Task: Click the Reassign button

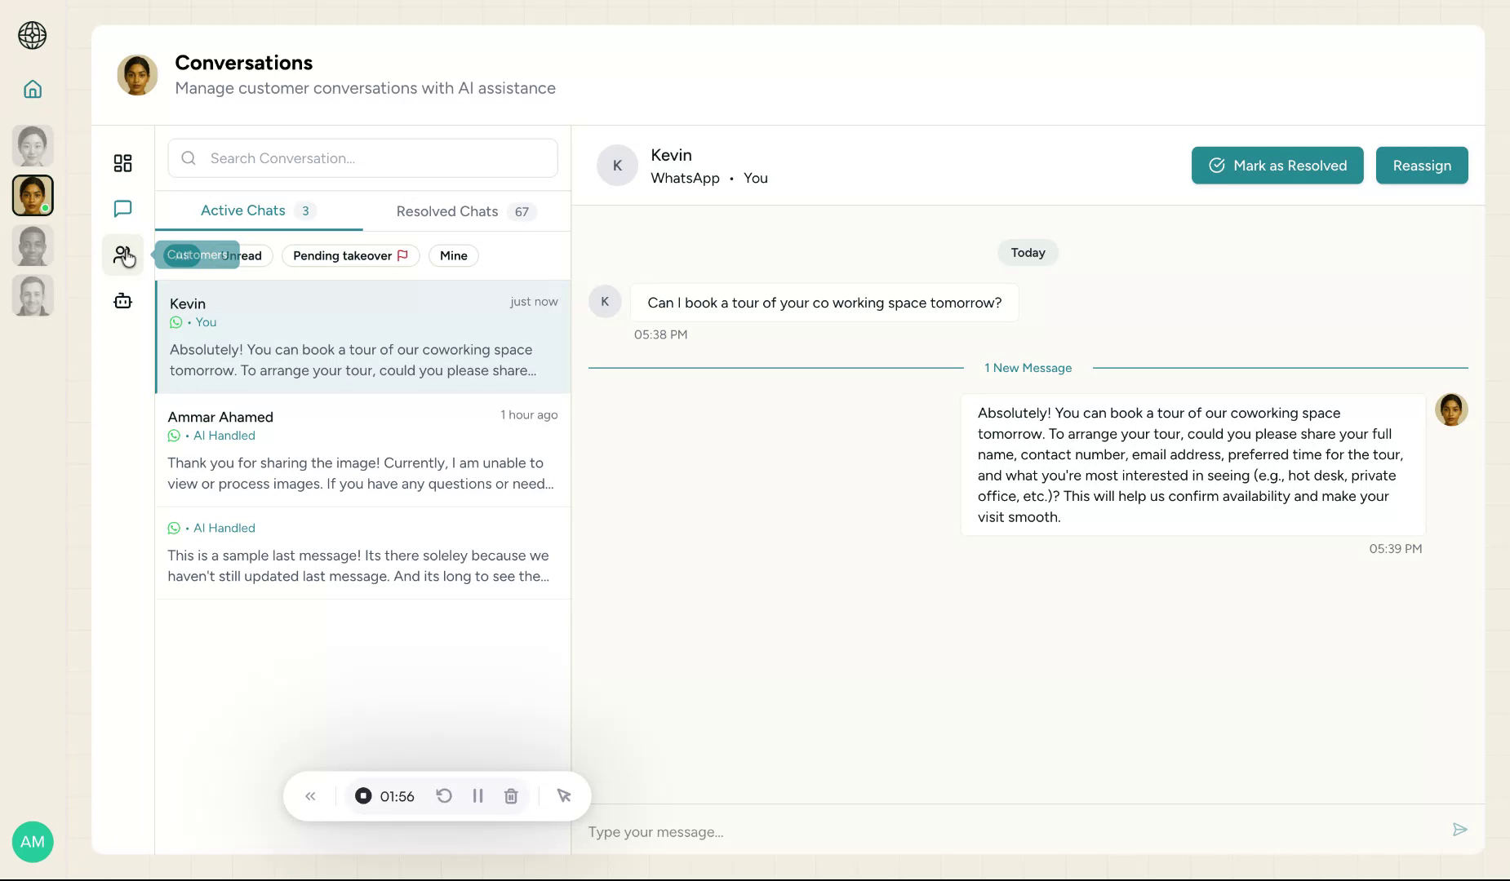Action: point(1421,165)
